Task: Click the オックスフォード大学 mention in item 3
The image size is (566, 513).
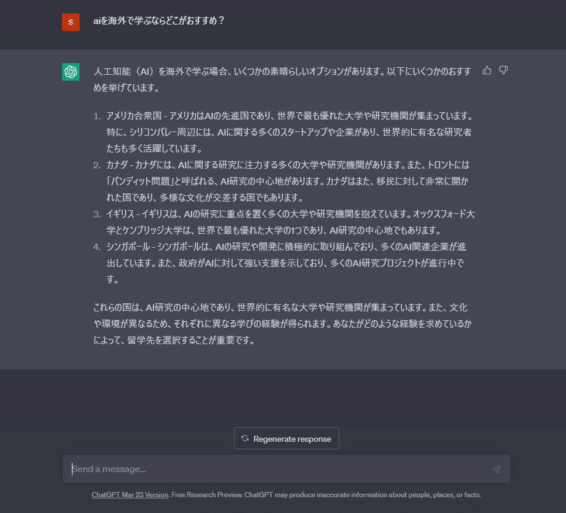Action: pyautogui.click(x=444, y=214)
